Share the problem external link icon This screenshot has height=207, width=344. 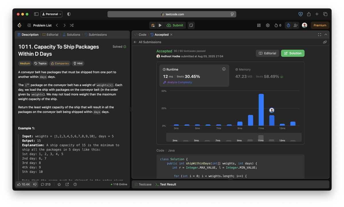67,184
